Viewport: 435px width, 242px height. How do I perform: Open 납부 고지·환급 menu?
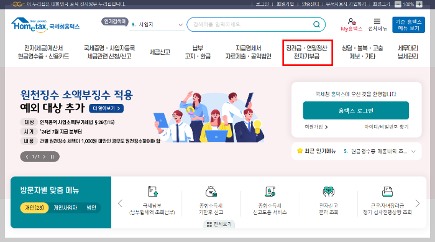click(198, 52)
